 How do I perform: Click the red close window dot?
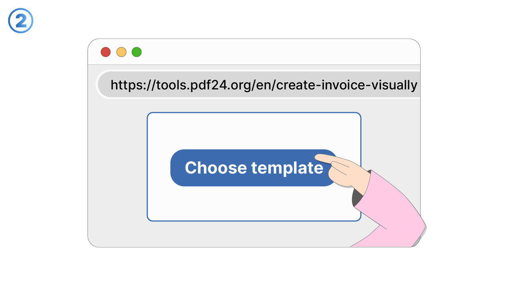105,52
